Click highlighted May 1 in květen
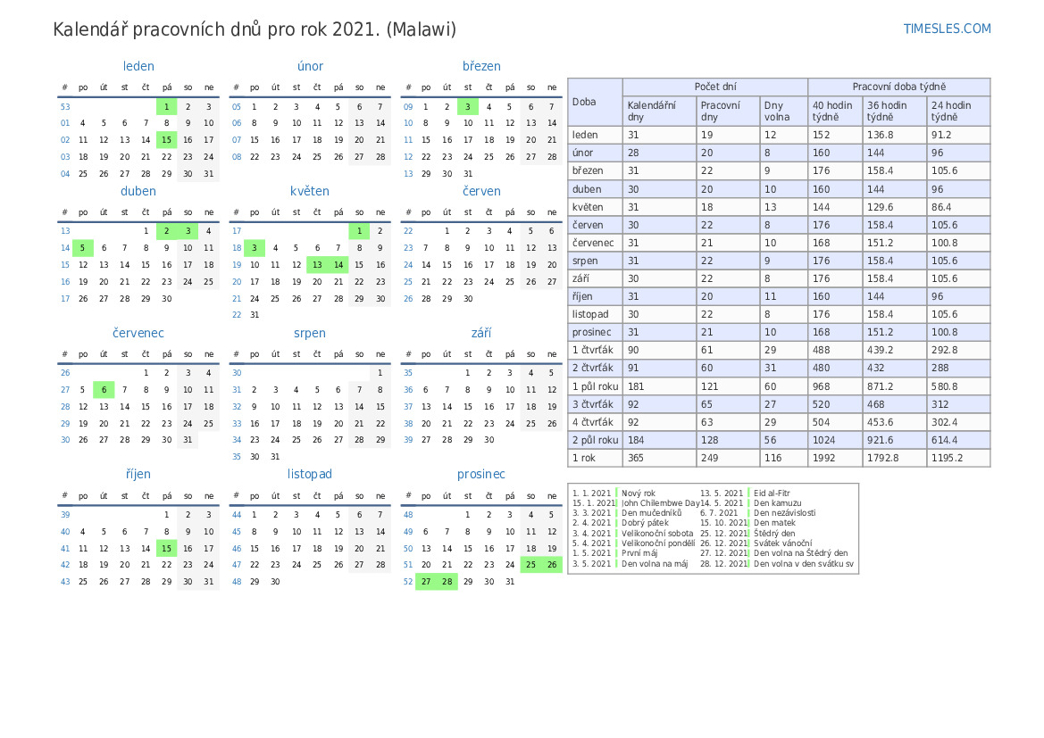Screen dimensions: 1044x738 click(x=359, y=231)
